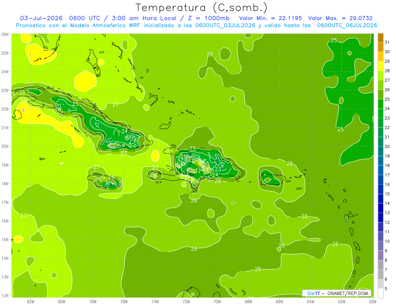396x306 pixels.
Task: Click the "74W" longitude axis label
Action: pos(155,301)
